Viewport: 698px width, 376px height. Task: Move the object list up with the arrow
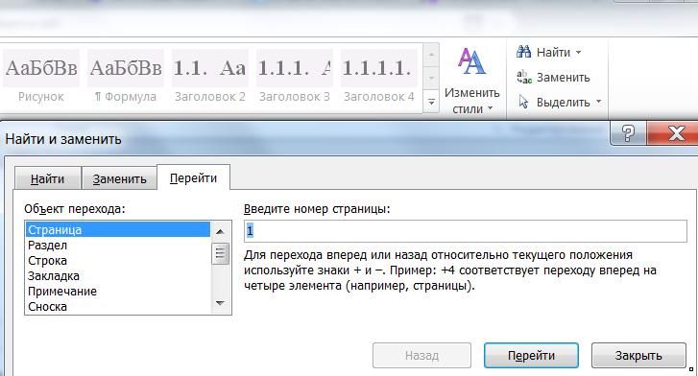click(220, 231)
